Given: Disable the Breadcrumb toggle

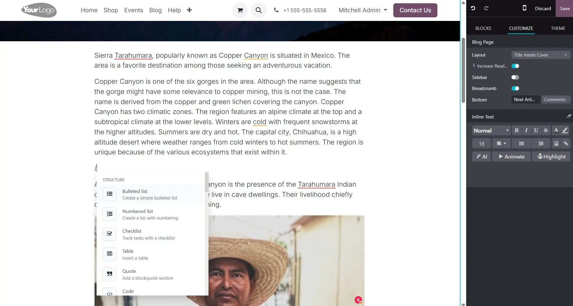Looking at the screenshot, I should click(x=515, y=89).
